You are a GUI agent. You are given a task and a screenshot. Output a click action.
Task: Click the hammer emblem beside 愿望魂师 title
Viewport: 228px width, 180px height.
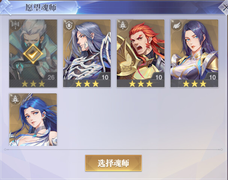tap(6, 7)
